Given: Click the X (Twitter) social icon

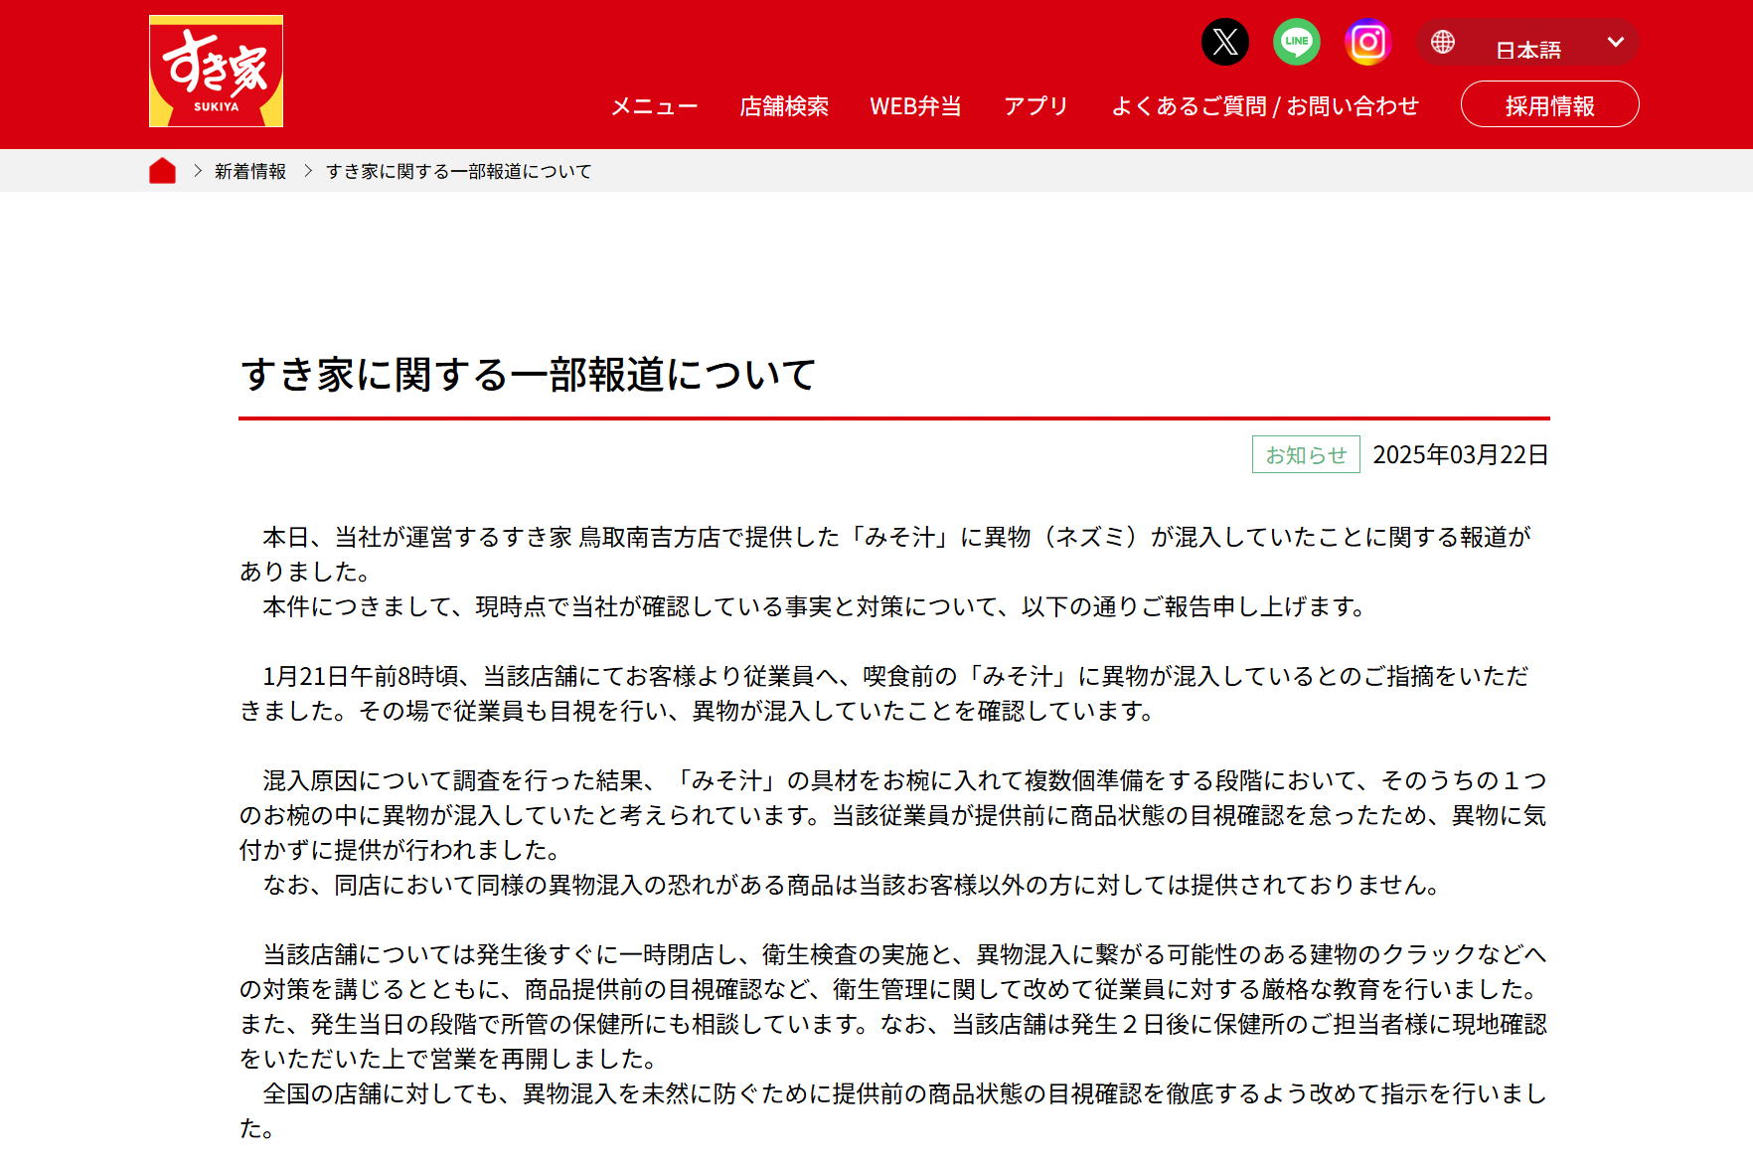Looking at the screenshot, I should click(1225, 42).
